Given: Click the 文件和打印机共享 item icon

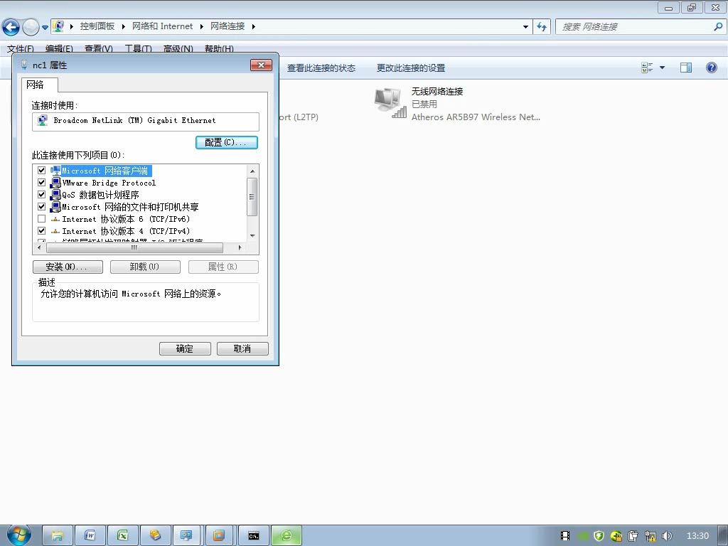Looking at the screenshot, I should pyautogui.click(x=55, y=207).
